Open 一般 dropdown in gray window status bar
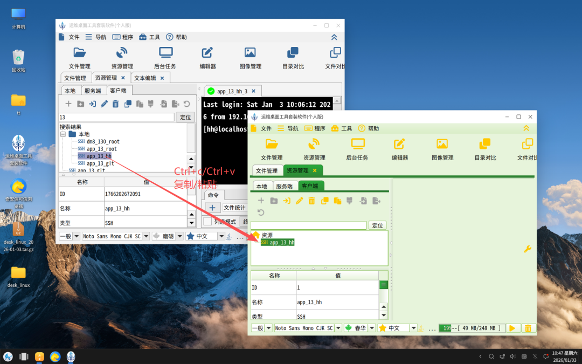The image size is (582, 364). [77, 236]
